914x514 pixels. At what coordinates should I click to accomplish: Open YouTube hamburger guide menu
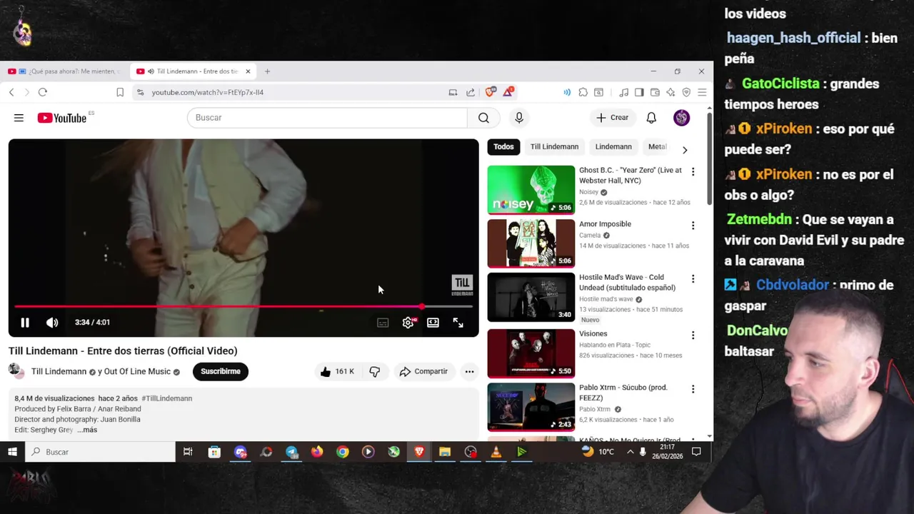(19, 118)
